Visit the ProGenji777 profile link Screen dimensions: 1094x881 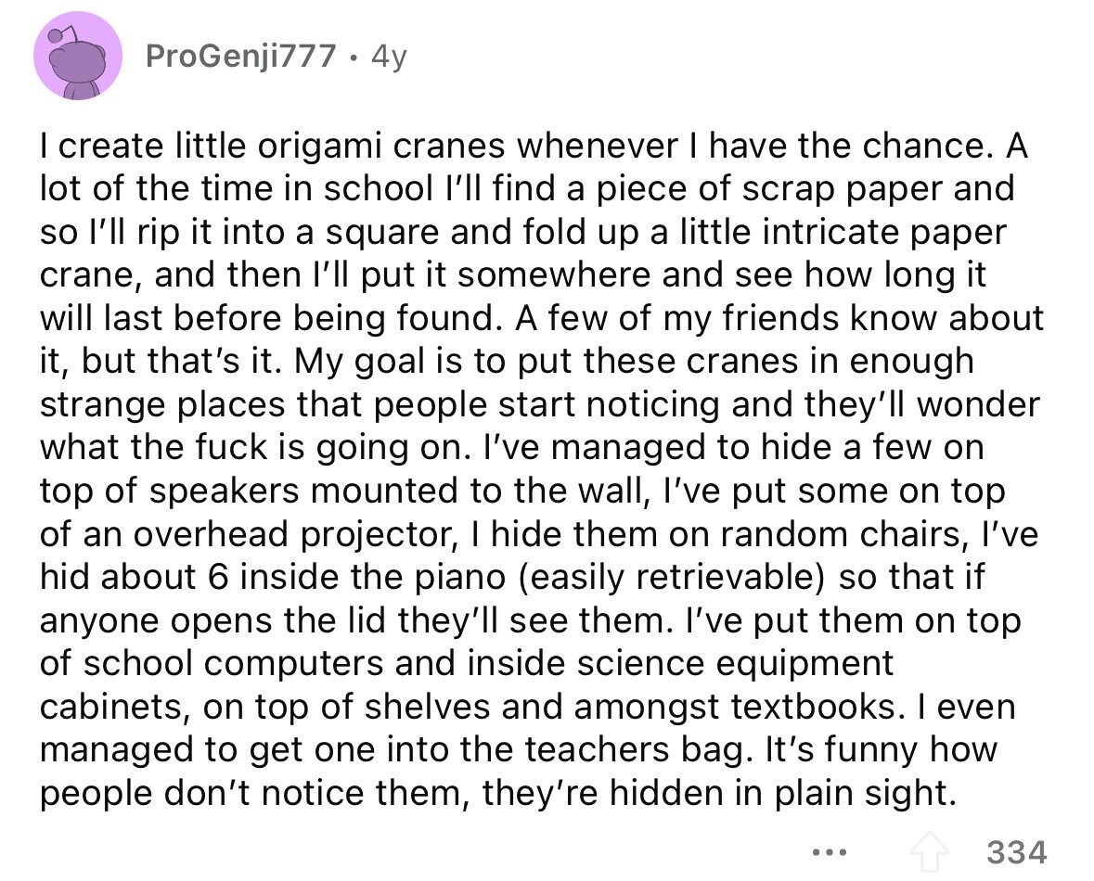click(x=241, y=56)
